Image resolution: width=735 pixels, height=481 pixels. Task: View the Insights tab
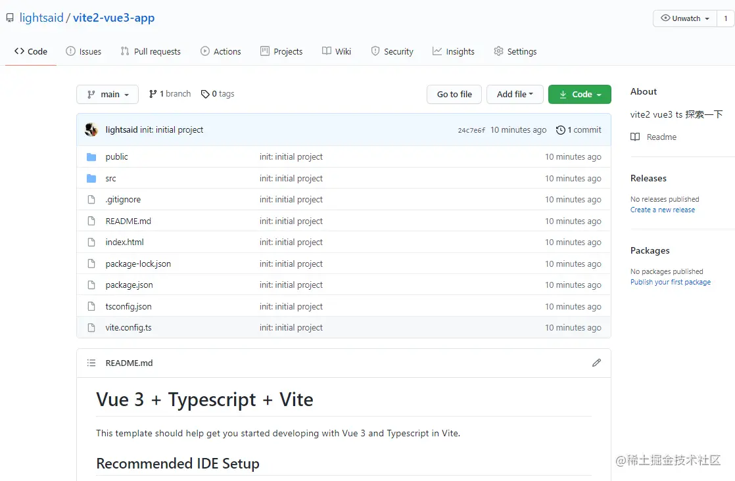click(453, 51)
